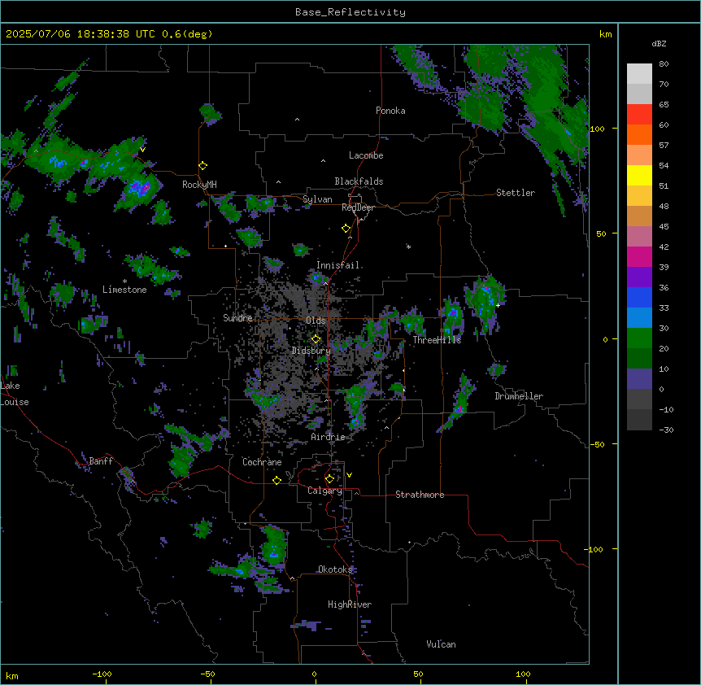701x685 pixels.
Task: Click the Base_Reflectivity title
Action: point(350,12)
